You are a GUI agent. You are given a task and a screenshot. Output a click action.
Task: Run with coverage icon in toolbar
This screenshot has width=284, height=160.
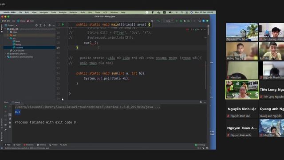coord(185,21)
